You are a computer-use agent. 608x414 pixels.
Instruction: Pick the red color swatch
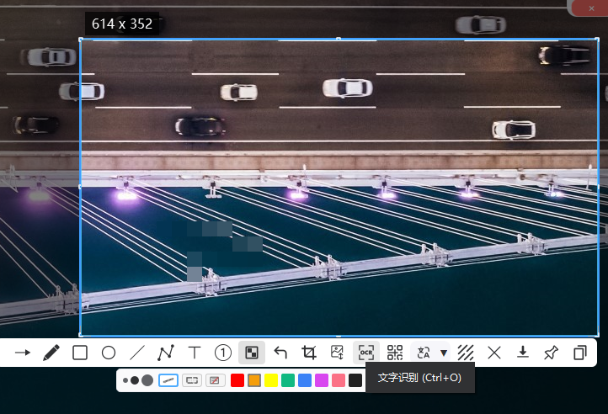(x=237, y=380)
